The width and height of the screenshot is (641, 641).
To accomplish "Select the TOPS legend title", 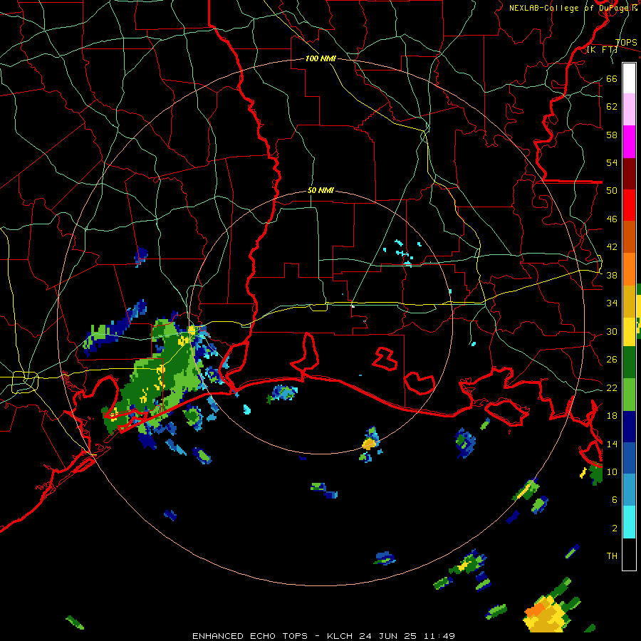I will tap(626, 42).
